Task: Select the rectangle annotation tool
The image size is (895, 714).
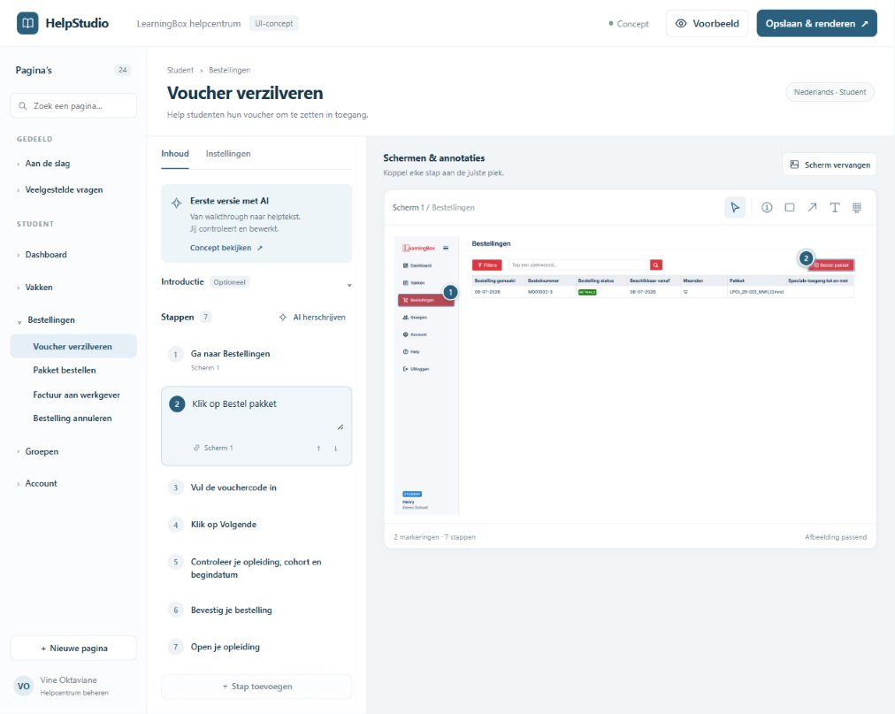Action: [x=790, y=207]
